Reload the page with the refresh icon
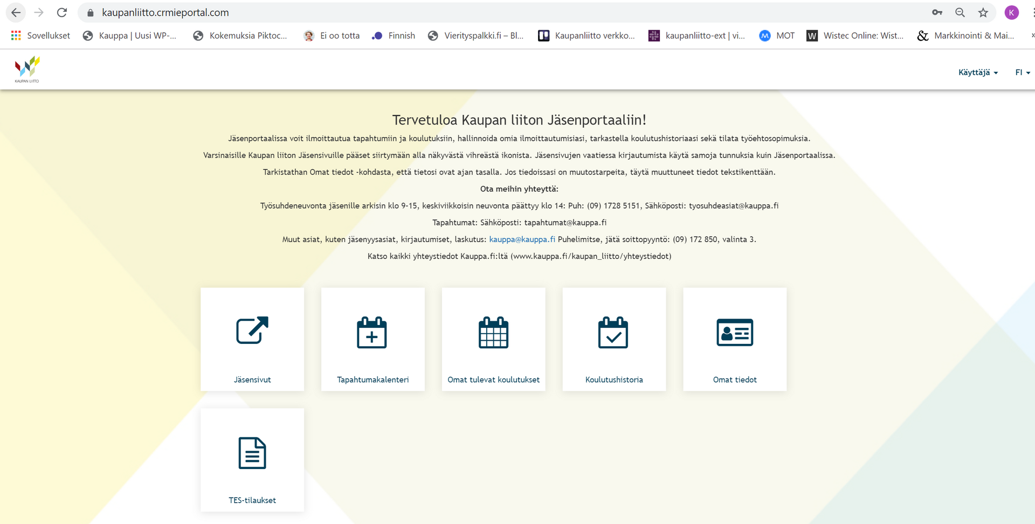This screenshot has width=1035, height=524. point(62,12)
